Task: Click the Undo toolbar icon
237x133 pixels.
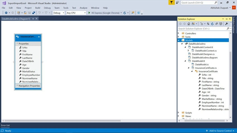Action: [39, 13]
